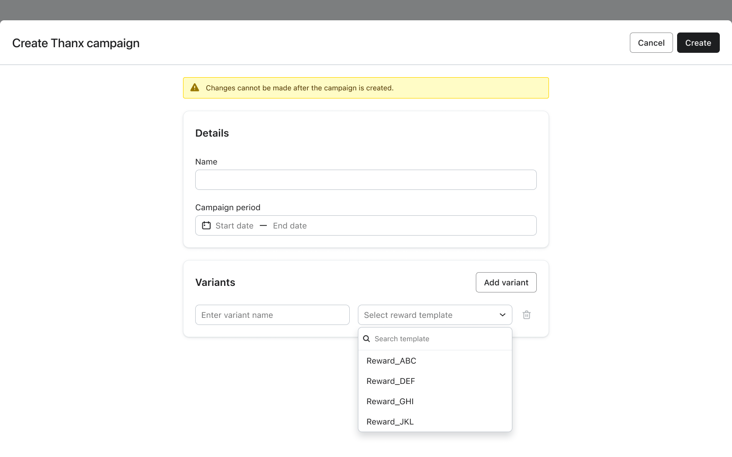
Task: Click the warning triangle icon in banner
Action: tap(195, 88)
